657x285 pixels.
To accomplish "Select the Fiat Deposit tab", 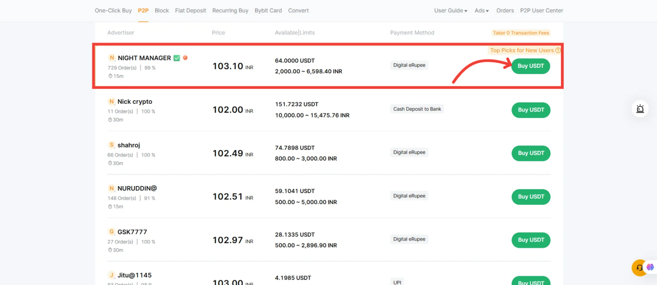I will click(x=190, y=10).
